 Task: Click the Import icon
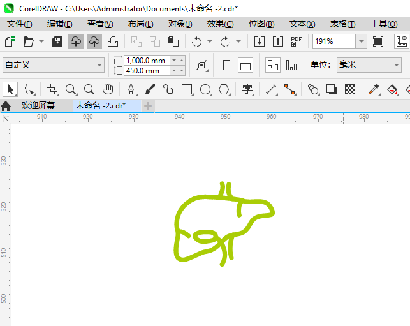pos(260,41)
